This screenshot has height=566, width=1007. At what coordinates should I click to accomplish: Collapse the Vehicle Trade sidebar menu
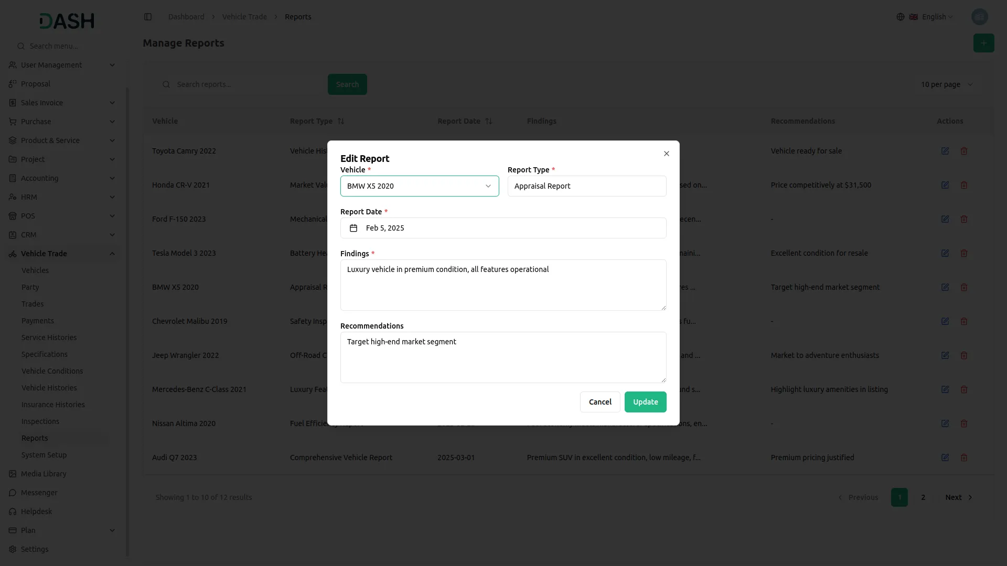click(x=112, y=254)
